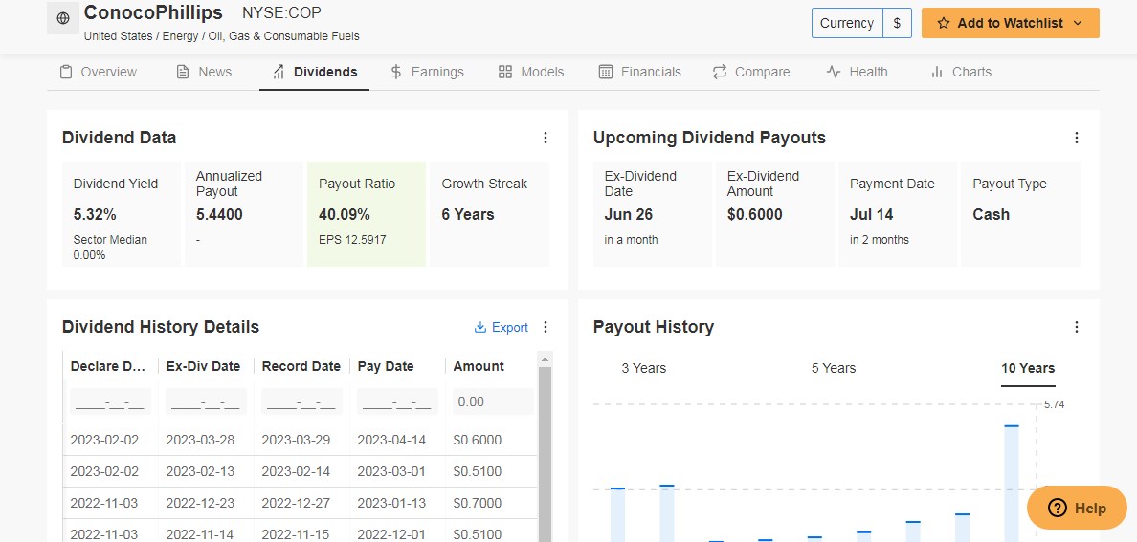Click the dollar sign icon of Earnings
The height and width of the screenshot is (542, 1137).
[x=396, y=72]
